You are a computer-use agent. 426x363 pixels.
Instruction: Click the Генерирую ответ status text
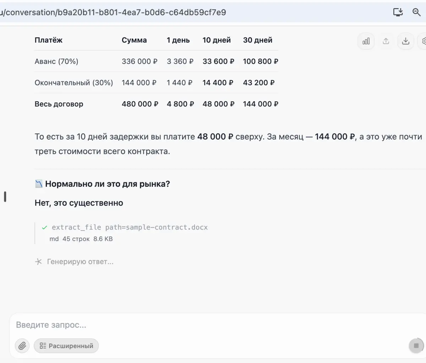point(80,262)
